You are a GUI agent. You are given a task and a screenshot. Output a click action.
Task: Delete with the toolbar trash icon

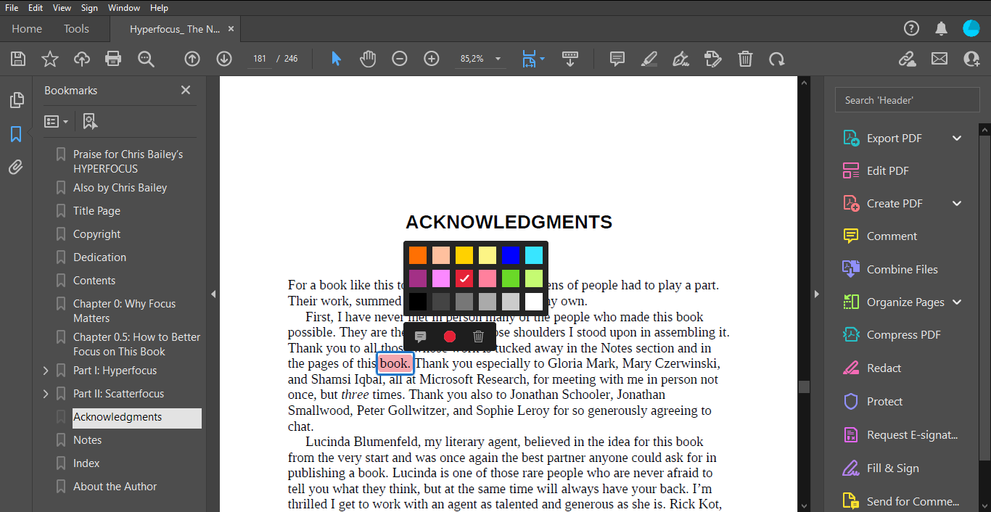[x=745, y=59]
